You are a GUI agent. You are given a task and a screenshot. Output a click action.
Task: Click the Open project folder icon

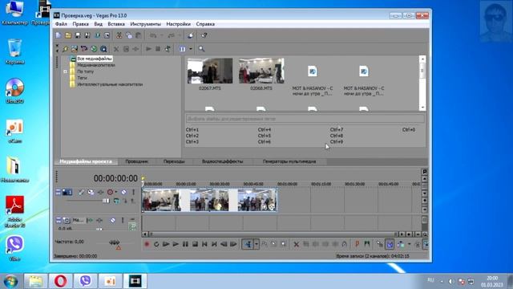[68, 35]
